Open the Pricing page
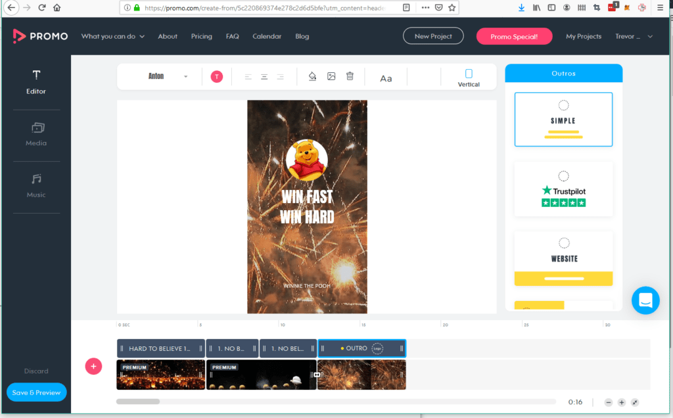 [201, 37]
